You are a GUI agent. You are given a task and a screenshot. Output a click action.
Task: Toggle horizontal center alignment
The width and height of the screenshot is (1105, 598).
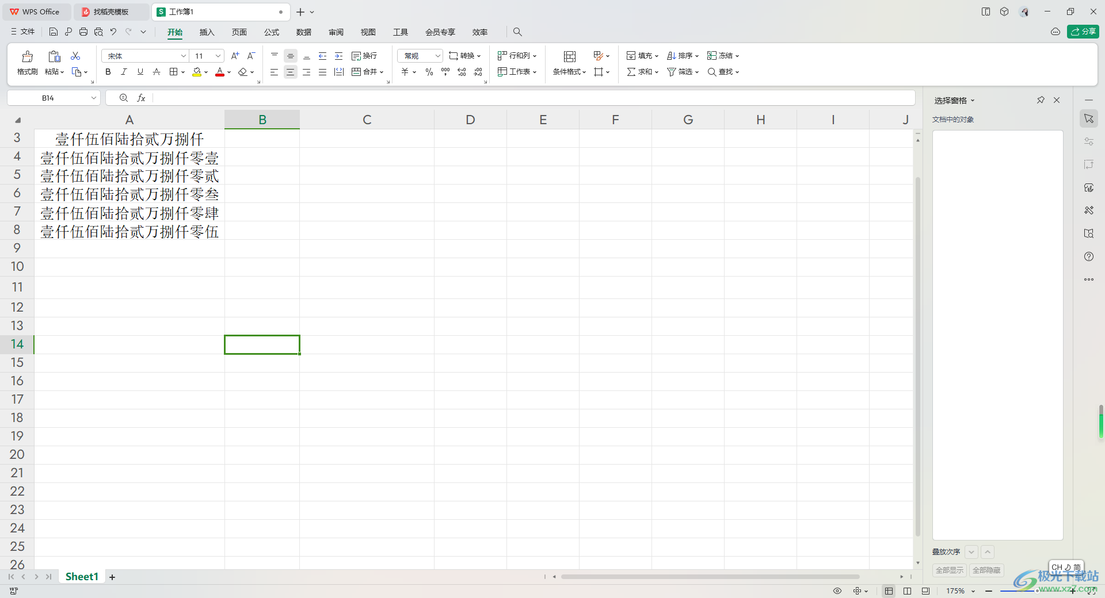coord(291,72)
